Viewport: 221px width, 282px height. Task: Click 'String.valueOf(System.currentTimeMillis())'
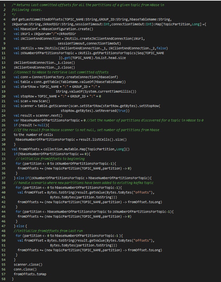[96, 92]
